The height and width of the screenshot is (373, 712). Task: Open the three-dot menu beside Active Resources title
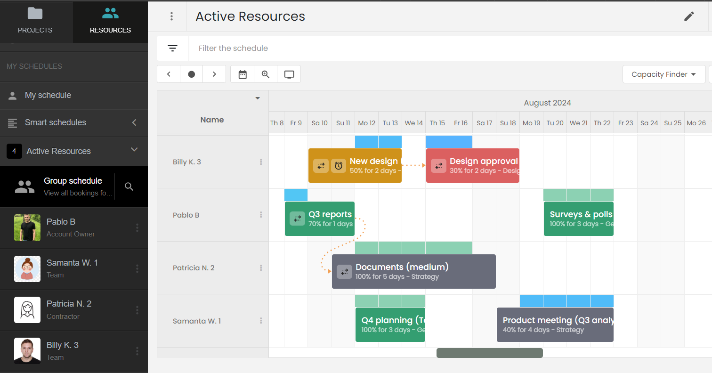coord(171,16)
